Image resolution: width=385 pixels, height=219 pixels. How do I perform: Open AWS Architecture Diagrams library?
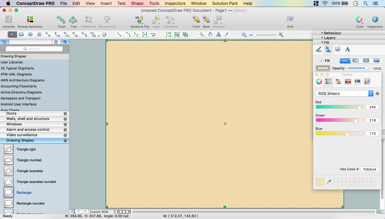[23, 80]
